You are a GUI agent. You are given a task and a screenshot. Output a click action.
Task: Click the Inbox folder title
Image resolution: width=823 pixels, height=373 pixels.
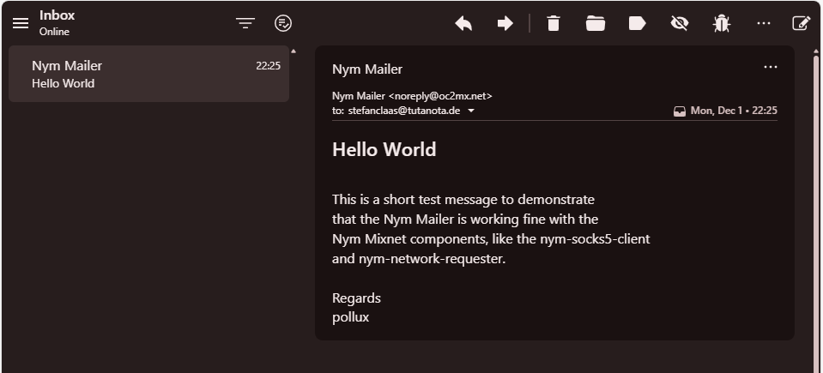[x=57, y=15]
